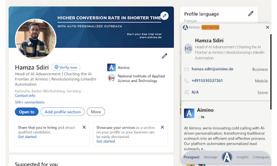The height and width of the screenshot is (166, 277).
Task: Click the Open to button
Action: tap(27, 112)
